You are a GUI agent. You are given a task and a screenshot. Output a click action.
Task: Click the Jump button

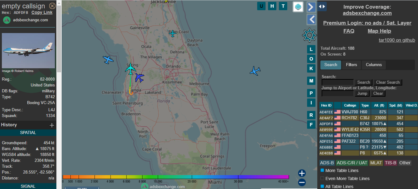pos(362,94)
